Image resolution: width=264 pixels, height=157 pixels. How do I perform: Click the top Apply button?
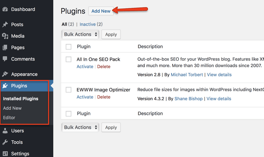pyautogui.click(x=111, y=35)
